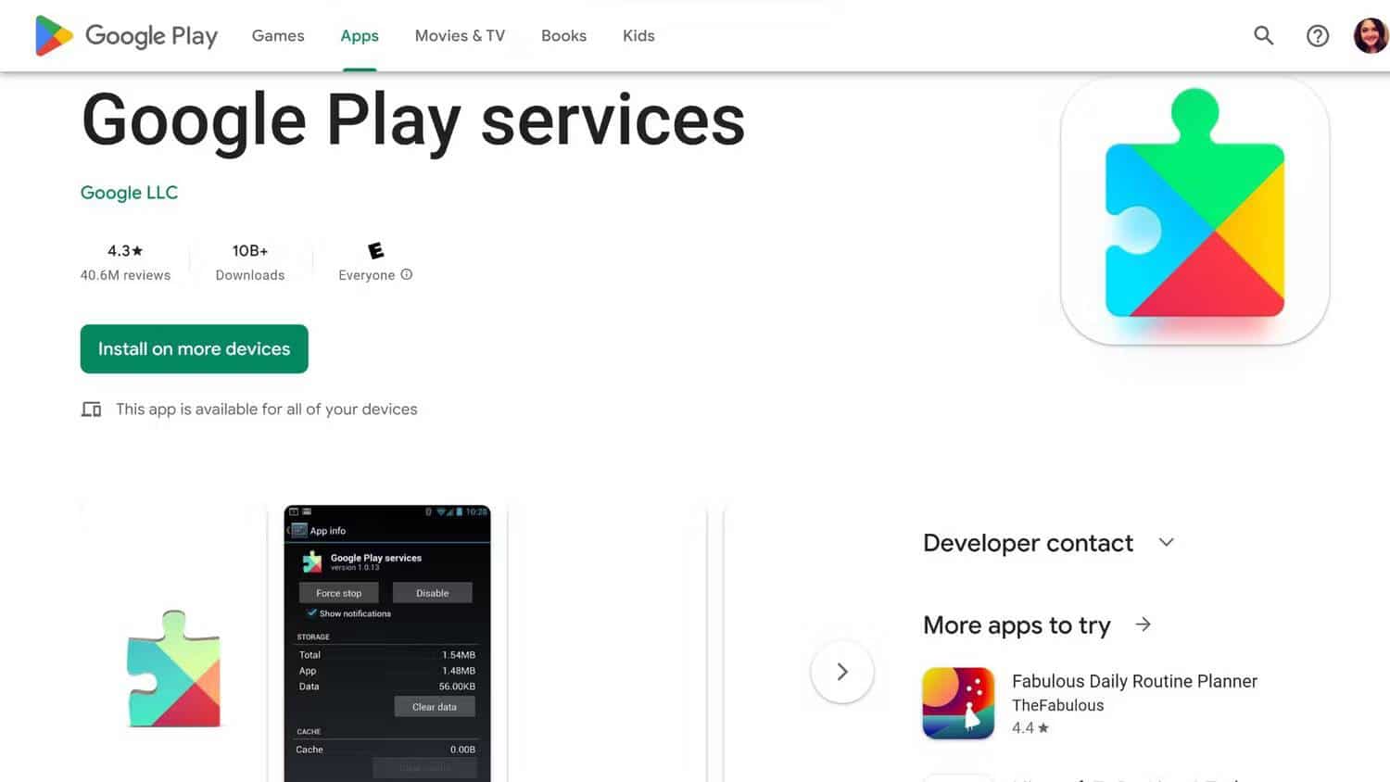
Task: Click Install on more devices
Action: pyautogui.click(x=194, y=348)
